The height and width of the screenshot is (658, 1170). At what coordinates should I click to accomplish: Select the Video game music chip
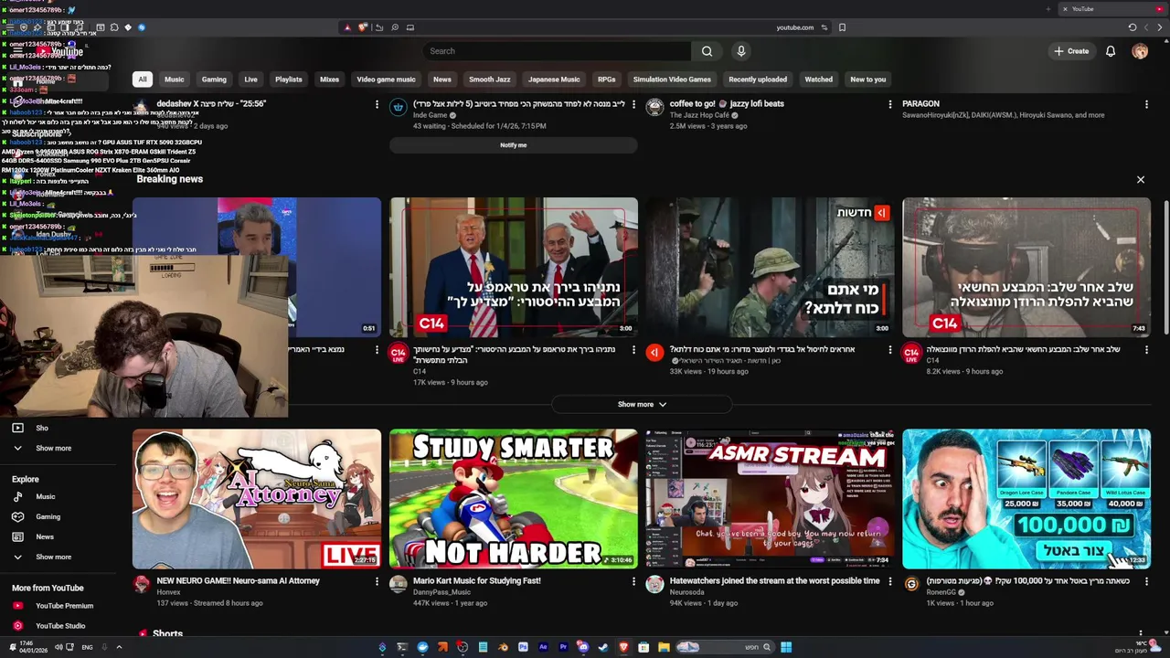(386, 80)
